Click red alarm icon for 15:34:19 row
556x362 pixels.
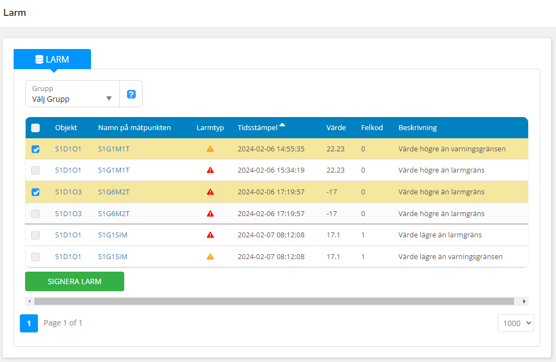pyautogui.click(x=210, y=170)
